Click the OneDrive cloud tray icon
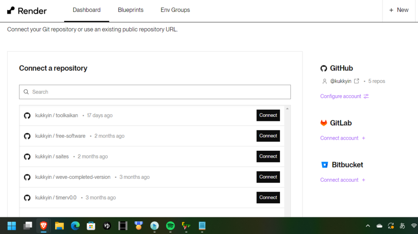The height and width of the screenshot is (234, 418). pyautogui.click(x=379, y=226)
